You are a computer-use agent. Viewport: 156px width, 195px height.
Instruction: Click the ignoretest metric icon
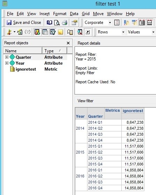12,69
